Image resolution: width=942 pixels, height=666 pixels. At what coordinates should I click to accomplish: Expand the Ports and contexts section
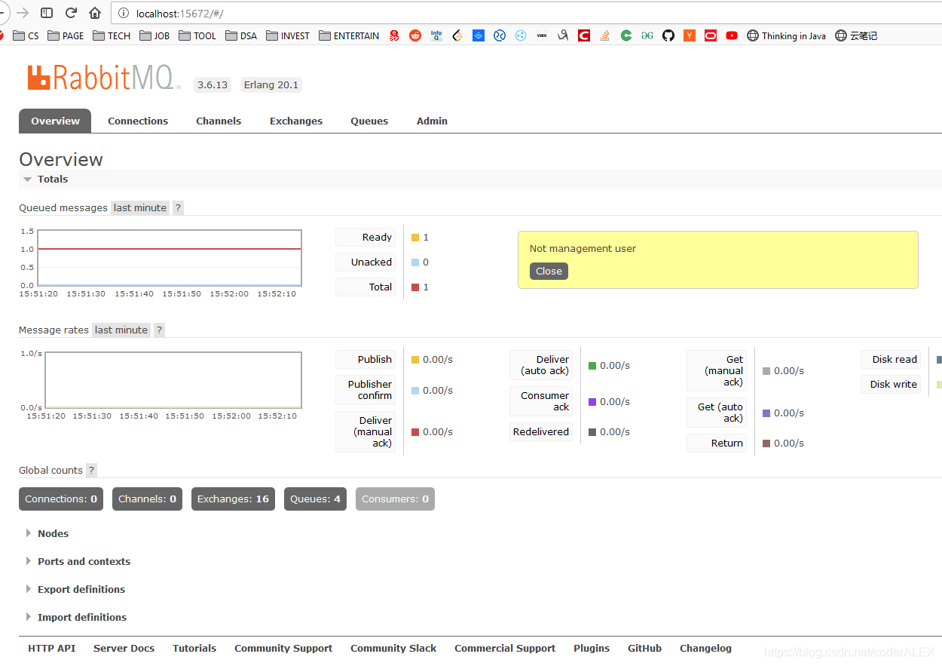click(x=78, y=561)
